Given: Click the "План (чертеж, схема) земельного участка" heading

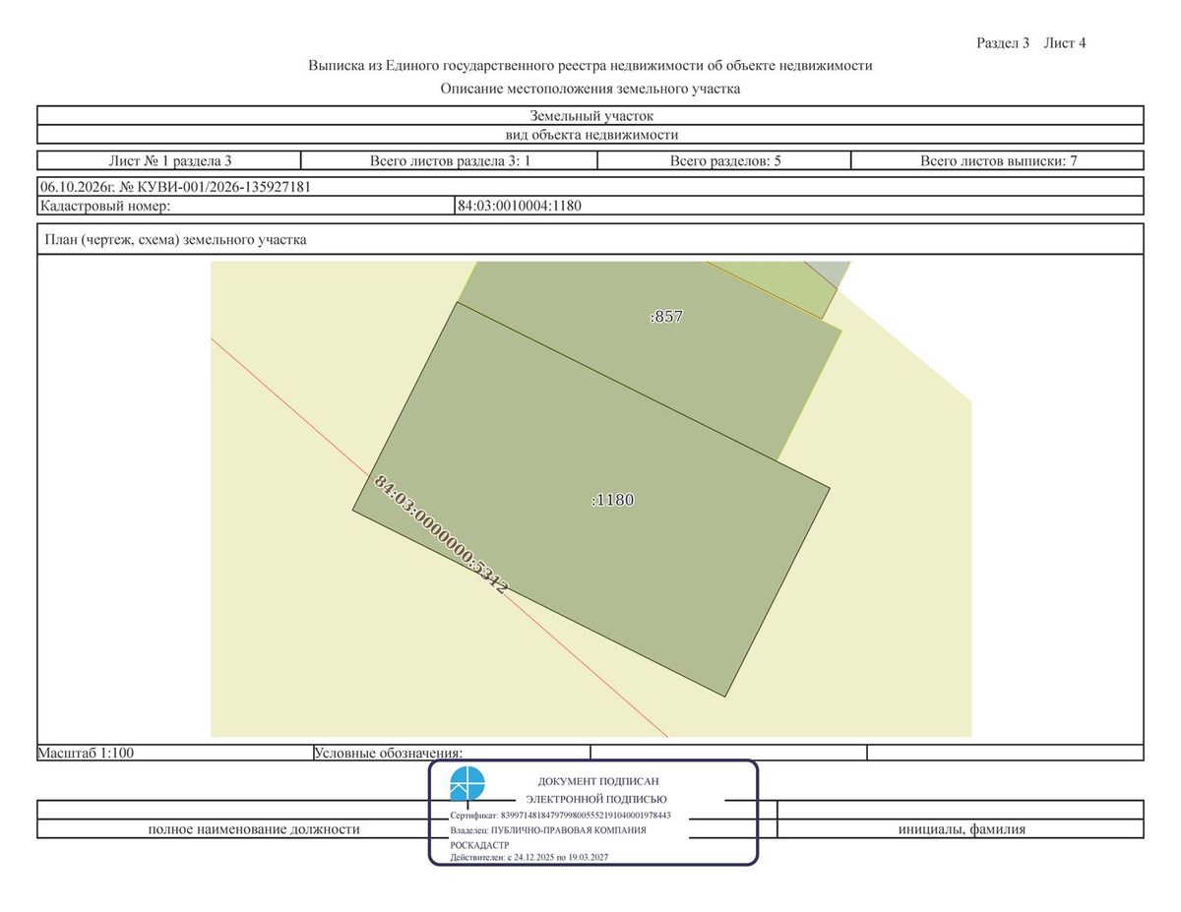Looking at the screenshot, I should [175, 239].
